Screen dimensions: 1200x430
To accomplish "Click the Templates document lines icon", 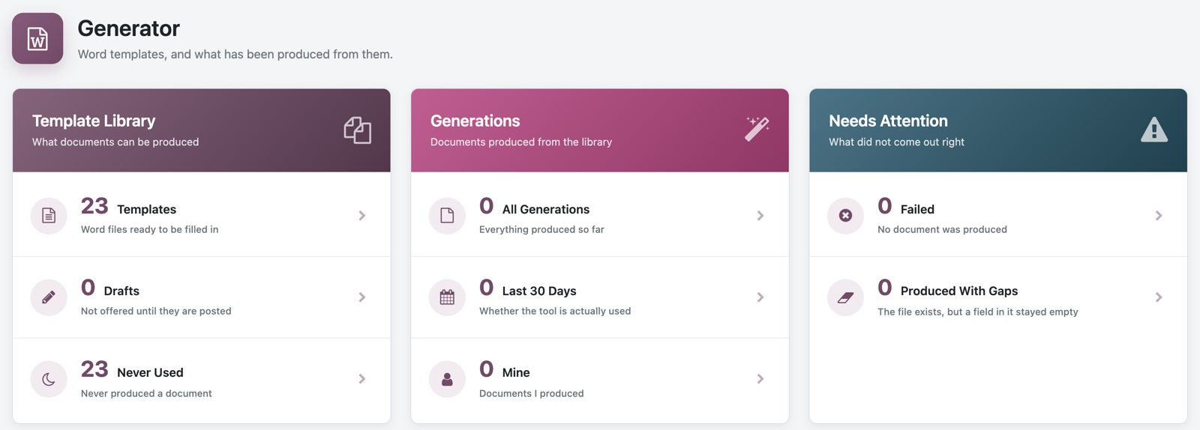I will click(49, 216).
